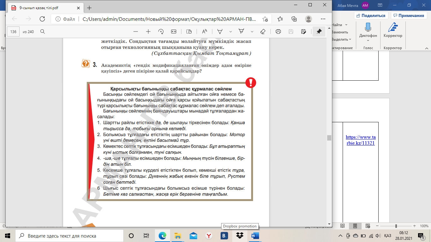The width and height of the screenshot is (431, 242).
Task: Click the Save As icon in PDF toolbar
Action: [x=304, y=32]
